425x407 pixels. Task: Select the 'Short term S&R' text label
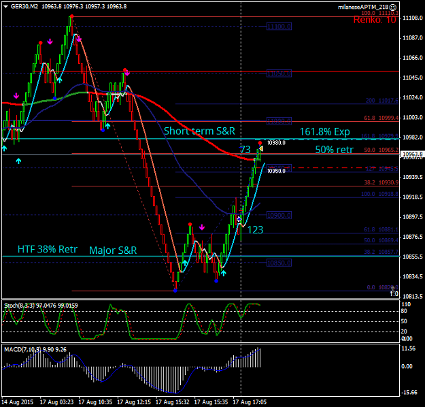click(199, 131)
